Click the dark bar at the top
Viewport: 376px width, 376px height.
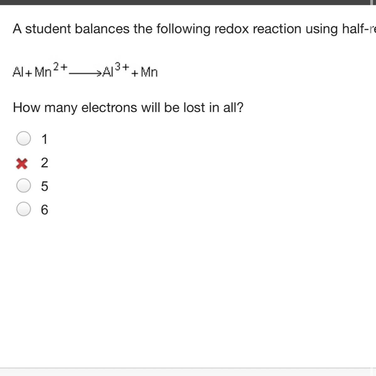point(188,2)
